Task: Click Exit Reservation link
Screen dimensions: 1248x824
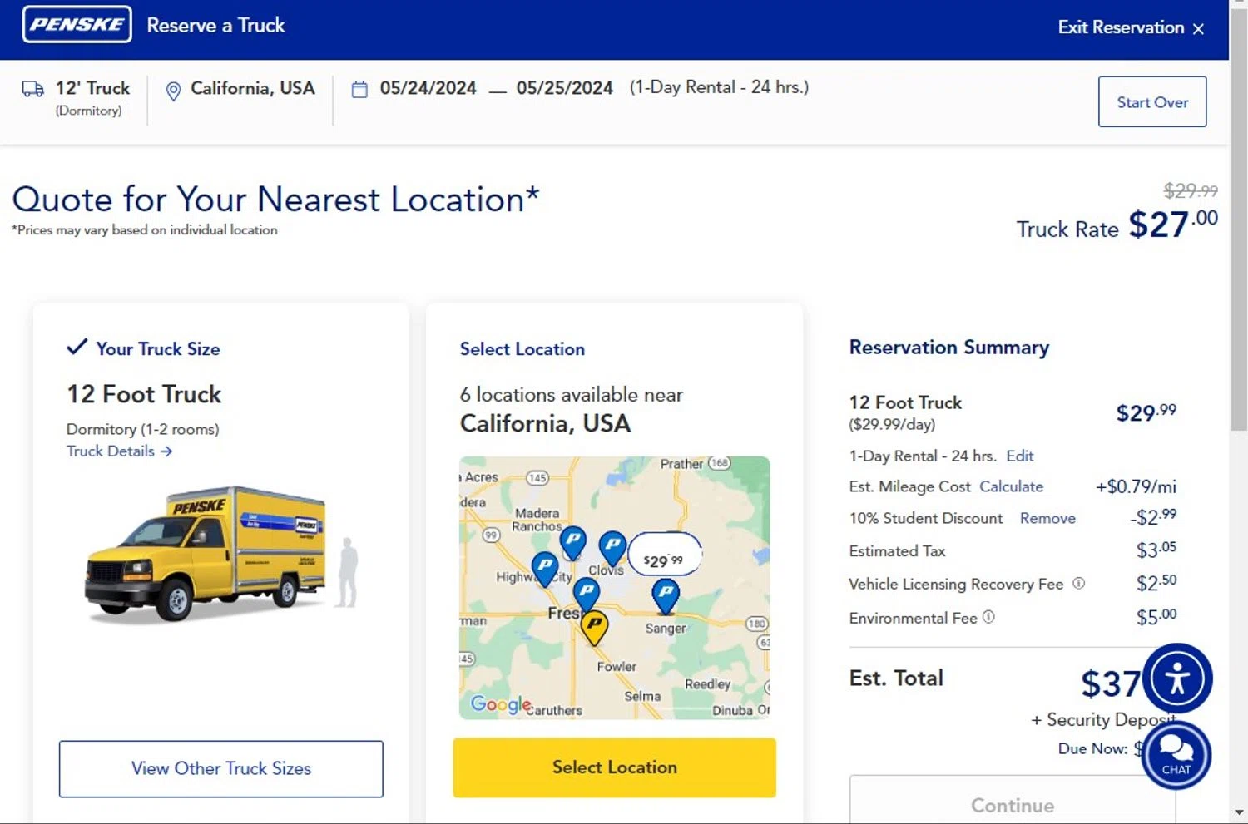Action: [1121, 27]
